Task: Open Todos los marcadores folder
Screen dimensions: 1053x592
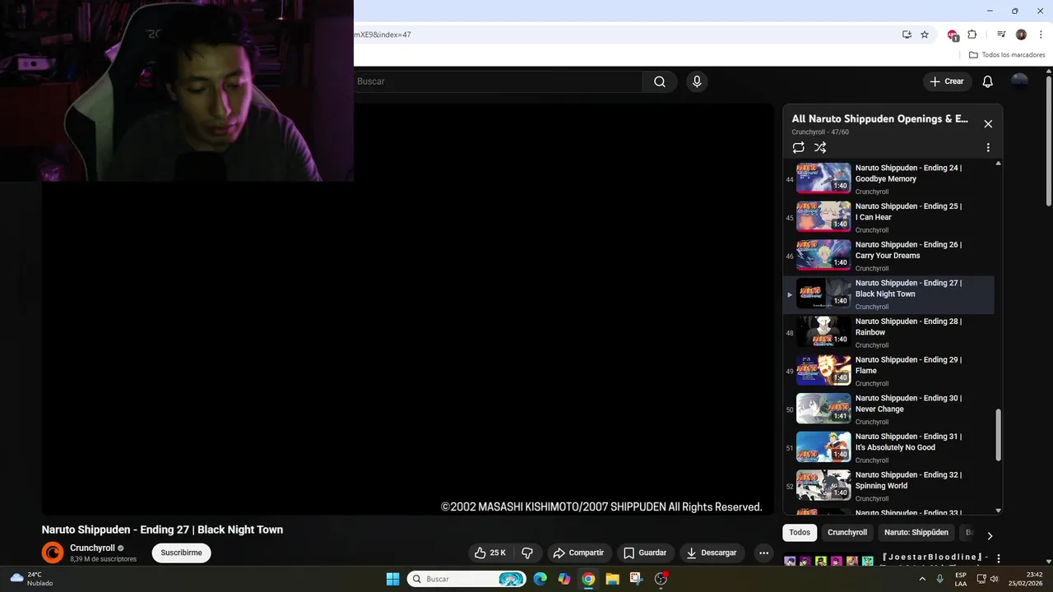Action: point(1007,55)
